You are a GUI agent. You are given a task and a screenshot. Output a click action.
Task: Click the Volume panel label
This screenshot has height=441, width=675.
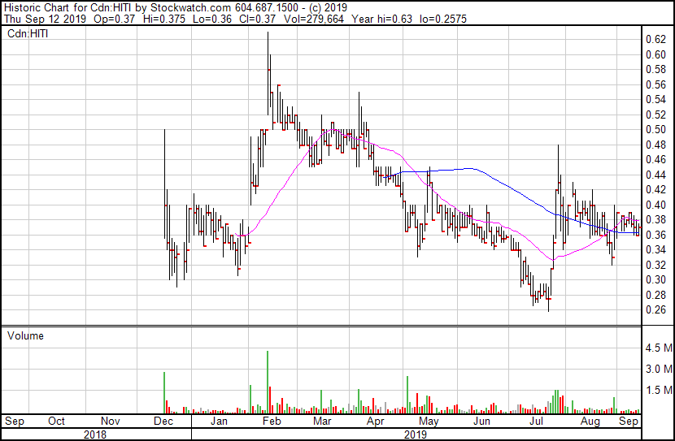click(25, 335)
